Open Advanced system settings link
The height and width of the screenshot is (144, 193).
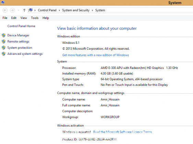click(25, 54)
